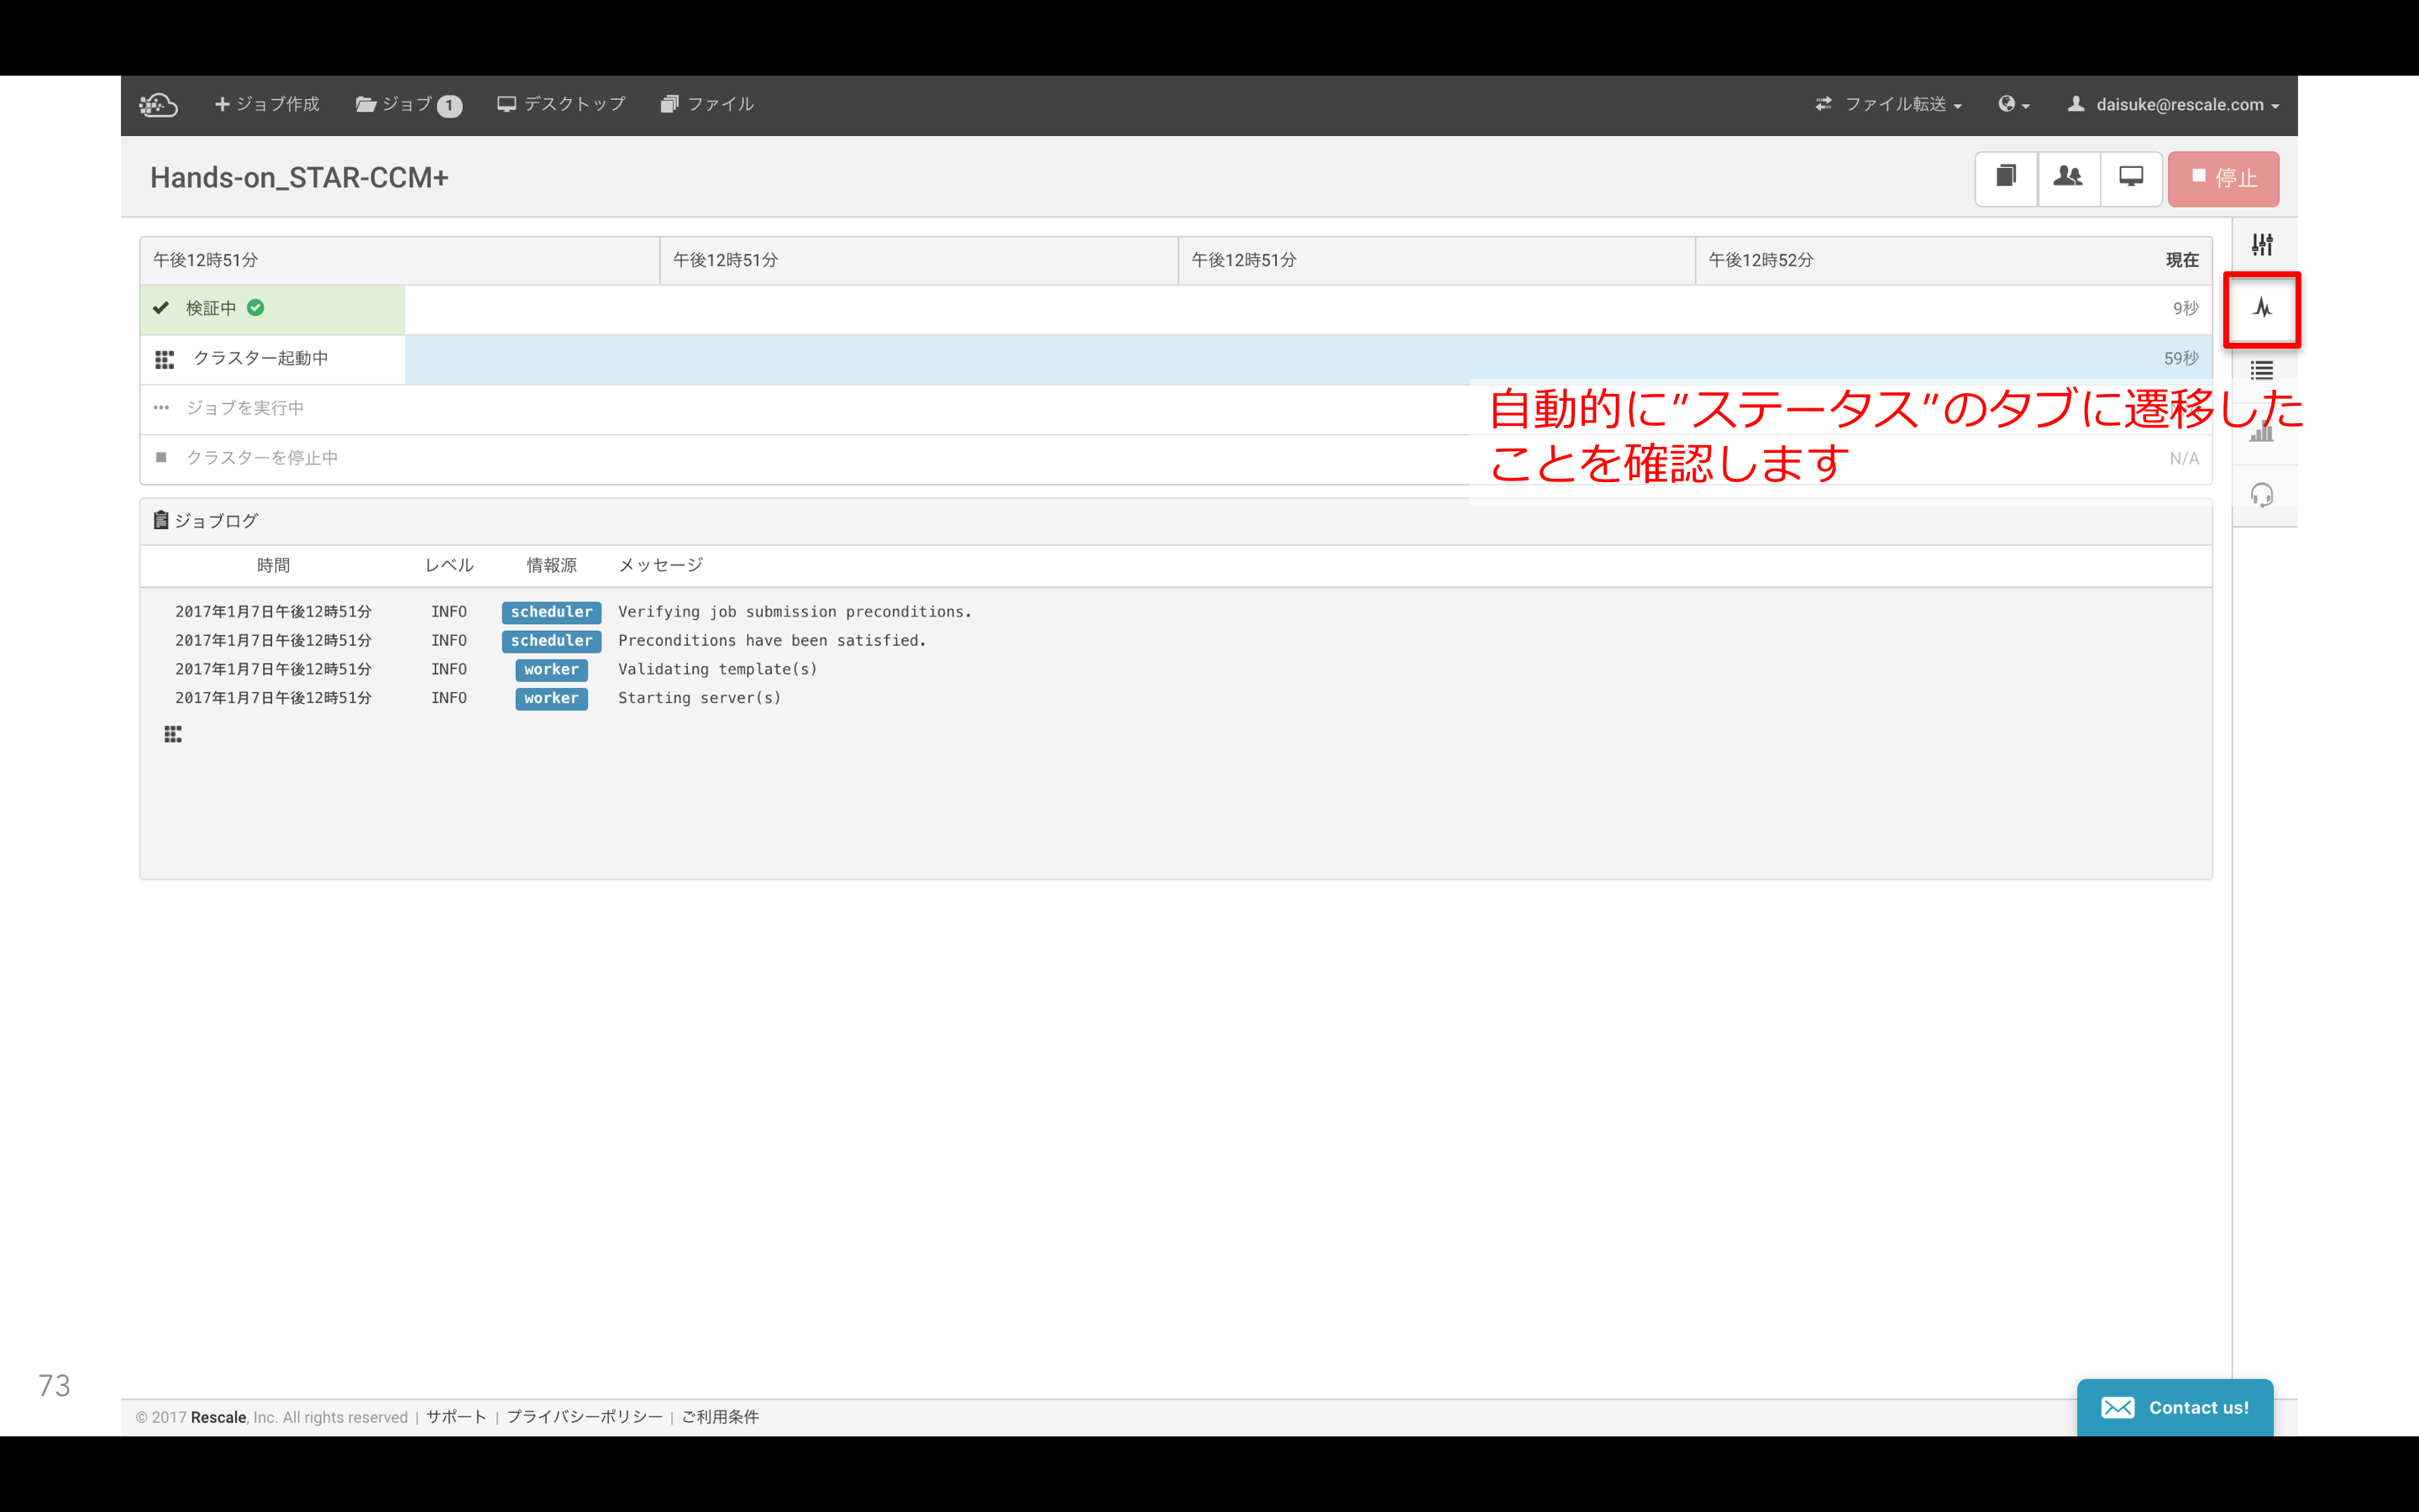
Task: Open the globe language dropdown
Action: [x=2012, y=104]
